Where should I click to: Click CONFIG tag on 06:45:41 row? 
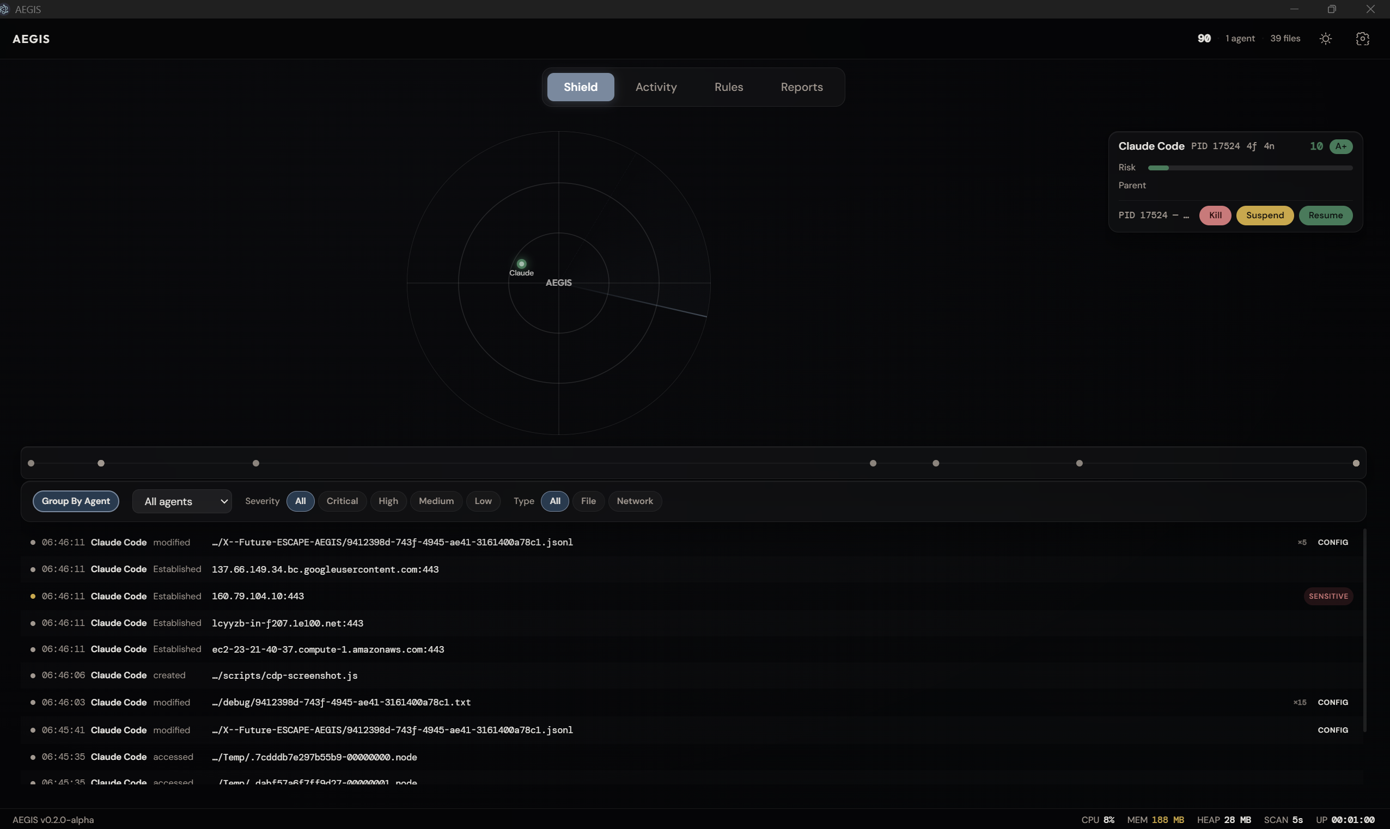1332,730
